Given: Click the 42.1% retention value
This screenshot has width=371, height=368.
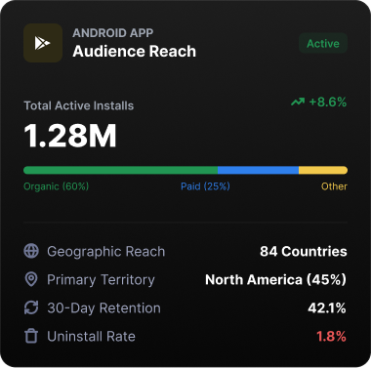Looking at the screenshot, I should pyautogui.click(x=327, y=307).
